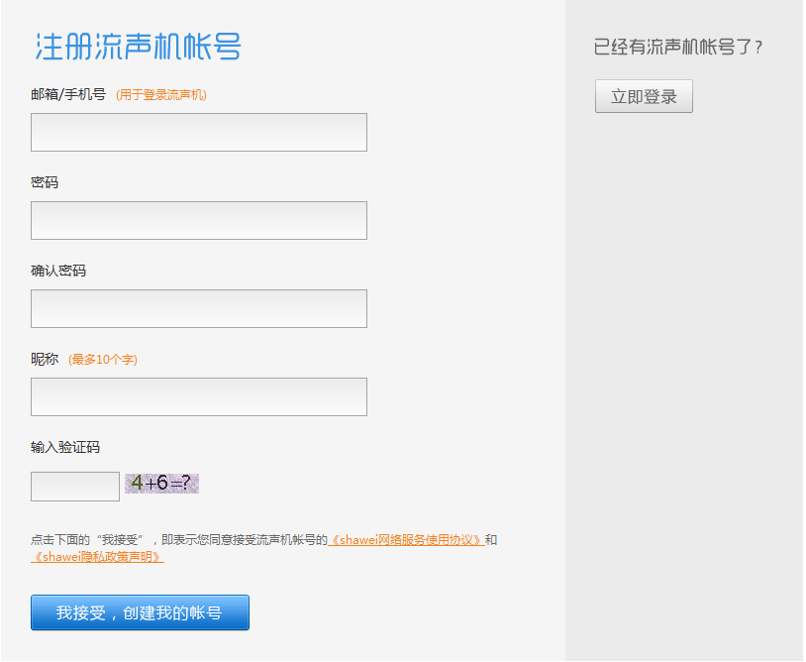Click the 已经有流声机帐号了？ sidebar text
The image size is (806, 662).
tap(678, 47)
